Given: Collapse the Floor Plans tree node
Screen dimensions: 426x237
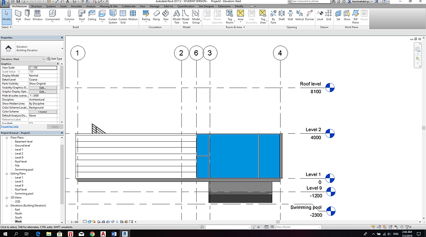Looking at the screenshot, I should click(x=7, y=138).
